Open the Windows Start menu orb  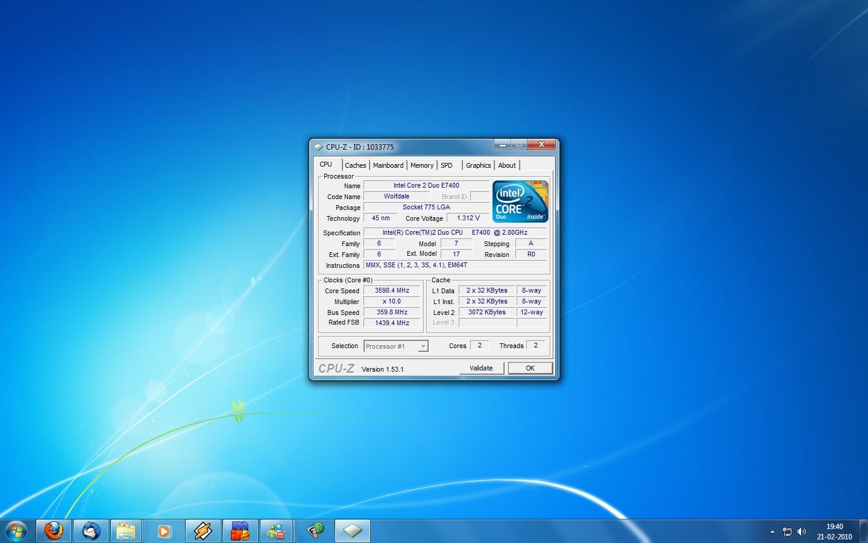pos(16,531)
